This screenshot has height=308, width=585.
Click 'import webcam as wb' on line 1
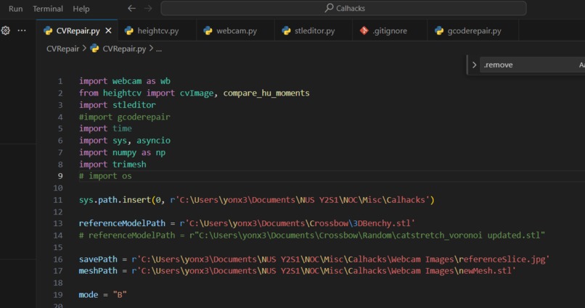coord(125,81)
